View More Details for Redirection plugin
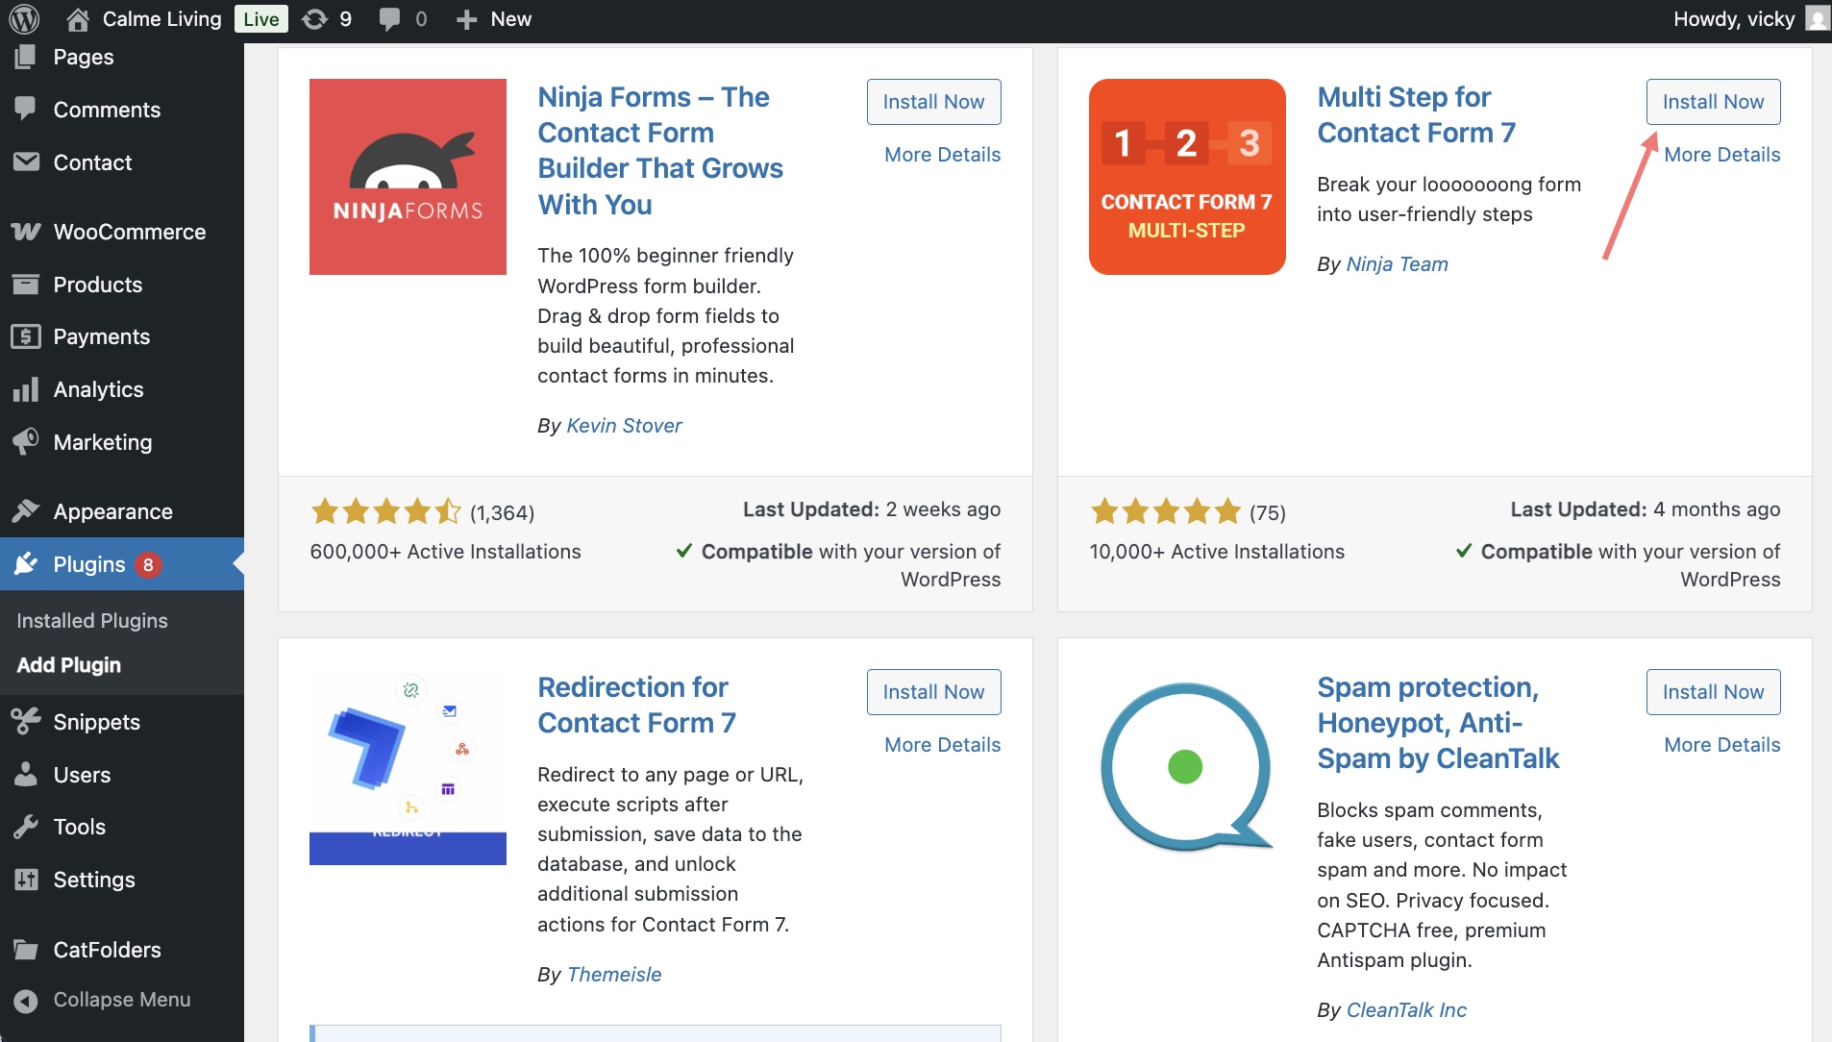1832x1042 pixels. point(942,745)
